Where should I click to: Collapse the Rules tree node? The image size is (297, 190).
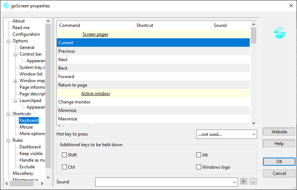[x=8, y=141]
